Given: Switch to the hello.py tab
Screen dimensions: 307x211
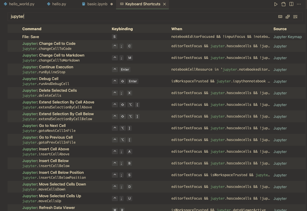Looking at the screenshot, I should [57, 4].
